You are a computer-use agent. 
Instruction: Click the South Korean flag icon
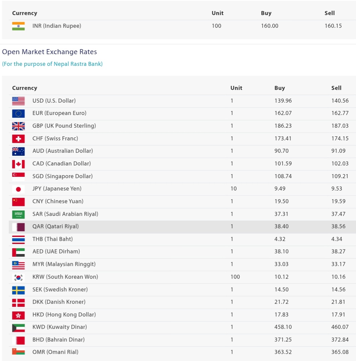(18, 277)
